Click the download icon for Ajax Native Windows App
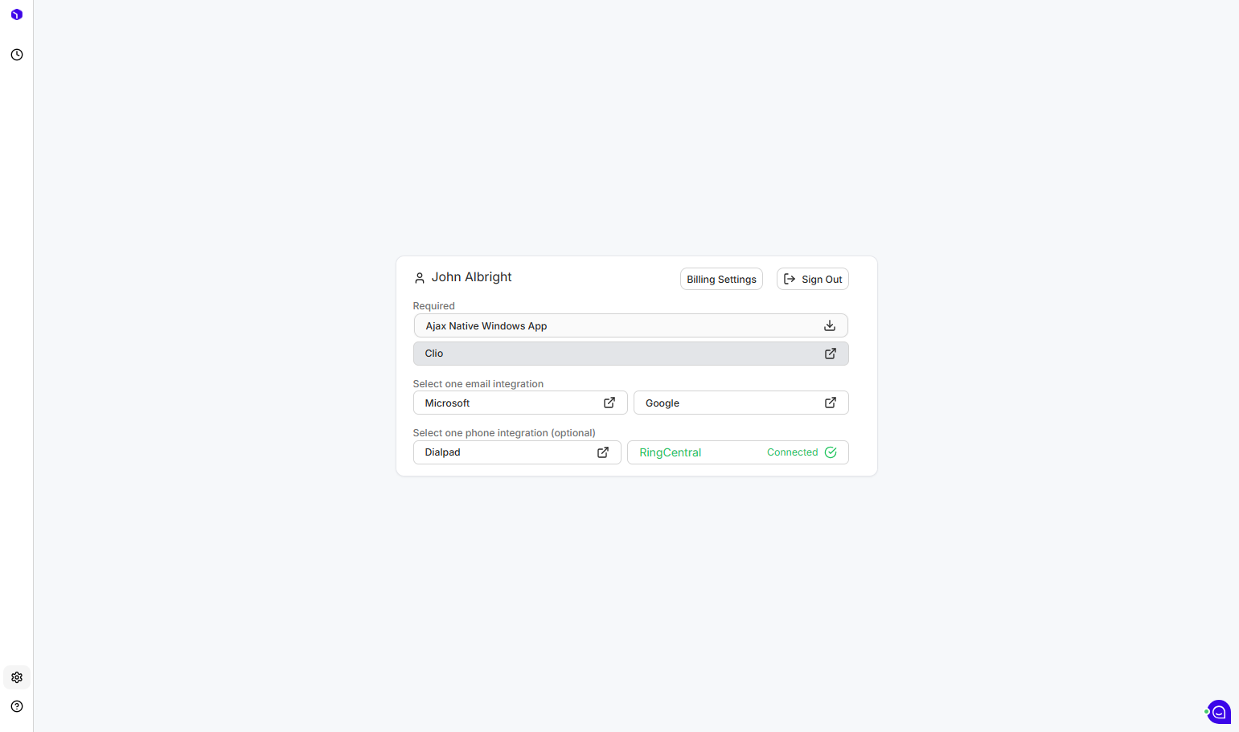Image resolution: width=1239 pixels, height=732 pixels. tap(830, 325)
